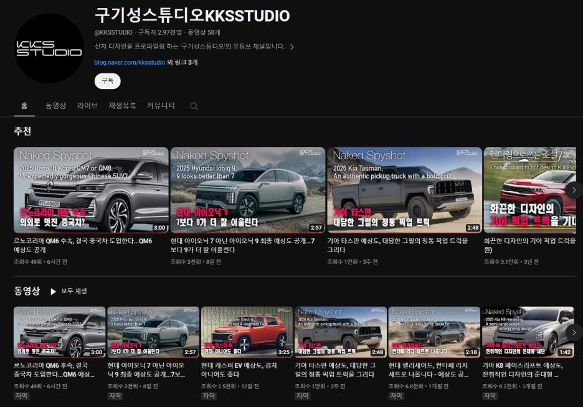The height and width of the screenshot is (407, 583).
Task: Click the 모두 재생 play icon
Action: point(53,291)
